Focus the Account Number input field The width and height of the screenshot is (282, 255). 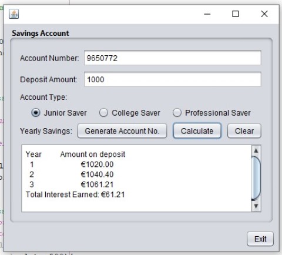(x=173, y=58)
